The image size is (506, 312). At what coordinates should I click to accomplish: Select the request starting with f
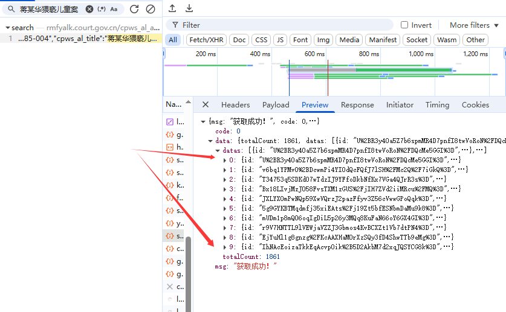[x=174, y=198]
